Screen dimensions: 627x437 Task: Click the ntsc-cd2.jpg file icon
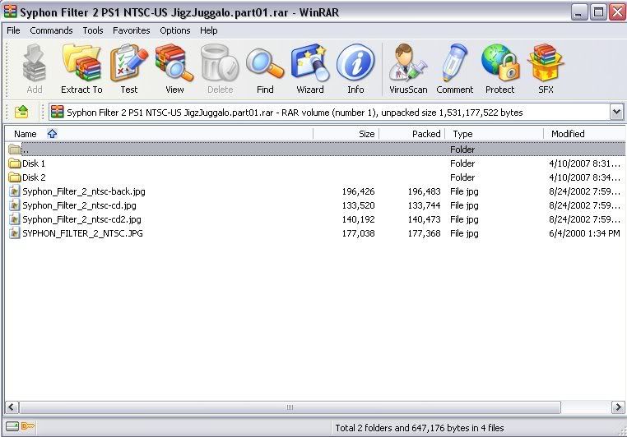click(x=14, y=219)
